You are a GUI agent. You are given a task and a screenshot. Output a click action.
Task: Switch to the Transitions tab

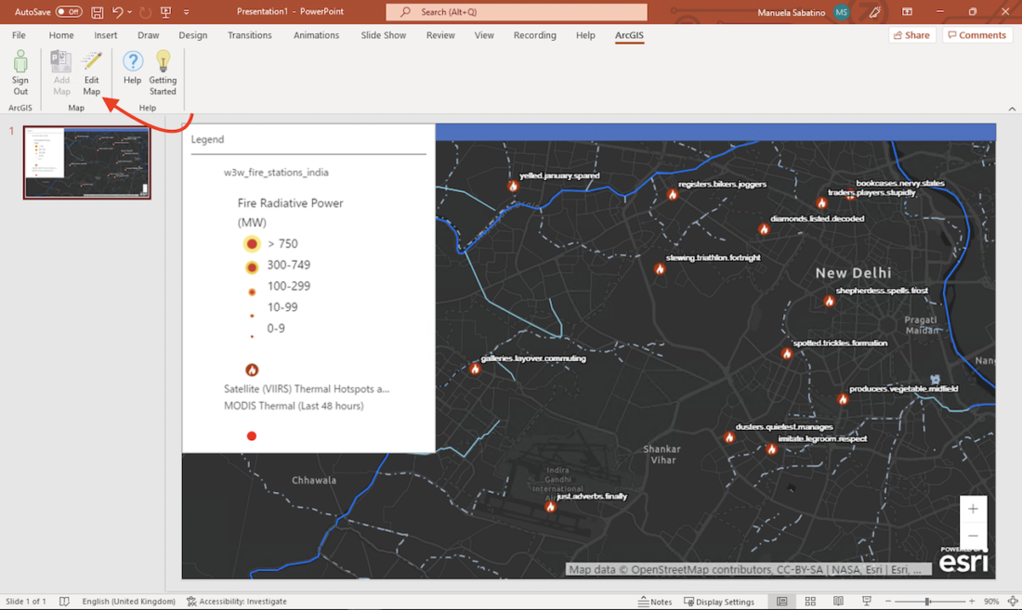250,35
